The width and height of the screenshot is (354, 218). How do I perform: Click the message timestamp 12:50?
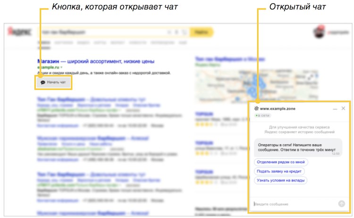(336, 154)
